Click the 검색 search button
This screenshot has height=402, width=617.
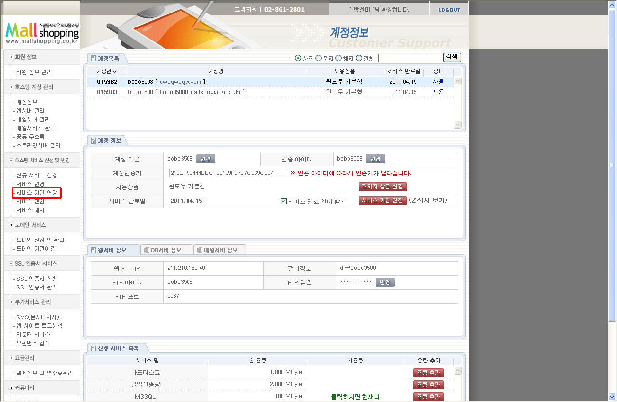point(452,57)
